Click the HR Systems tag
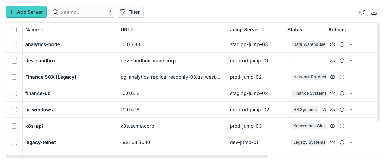The image size is (385, 163). click(x=305, y=110)
